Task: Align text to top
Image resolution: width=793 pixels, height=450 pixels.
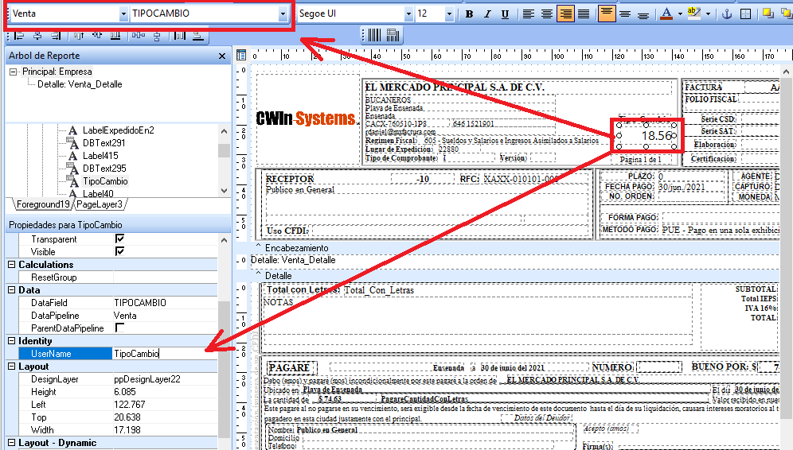Action: pos(607,14)
